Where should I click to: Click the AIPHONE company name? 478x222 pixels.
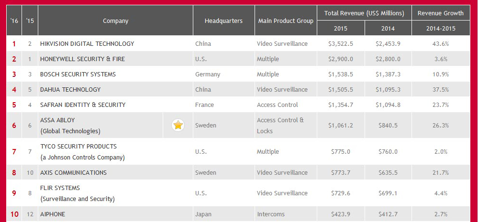(53, 214)
